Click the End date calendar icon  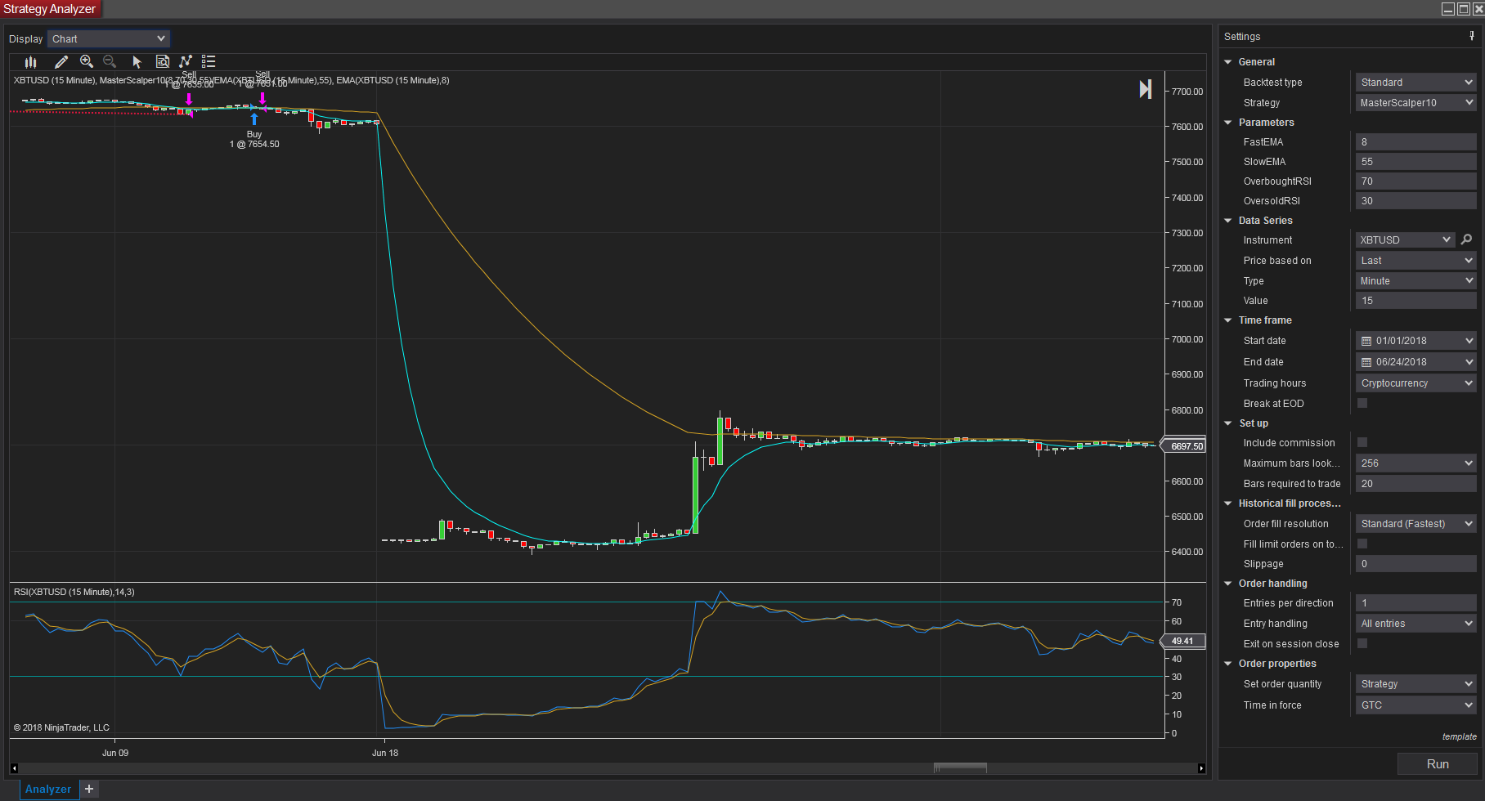(x=1366, y=362)
